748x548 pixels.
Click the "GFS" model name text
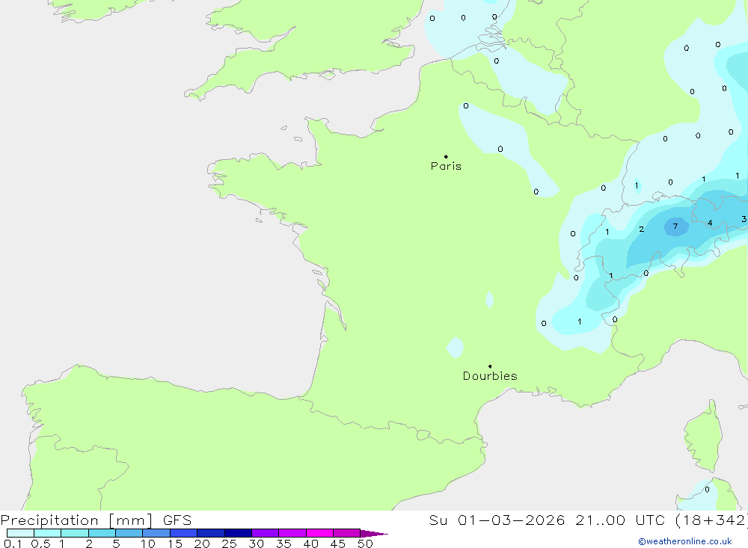(x=177, y=520)
